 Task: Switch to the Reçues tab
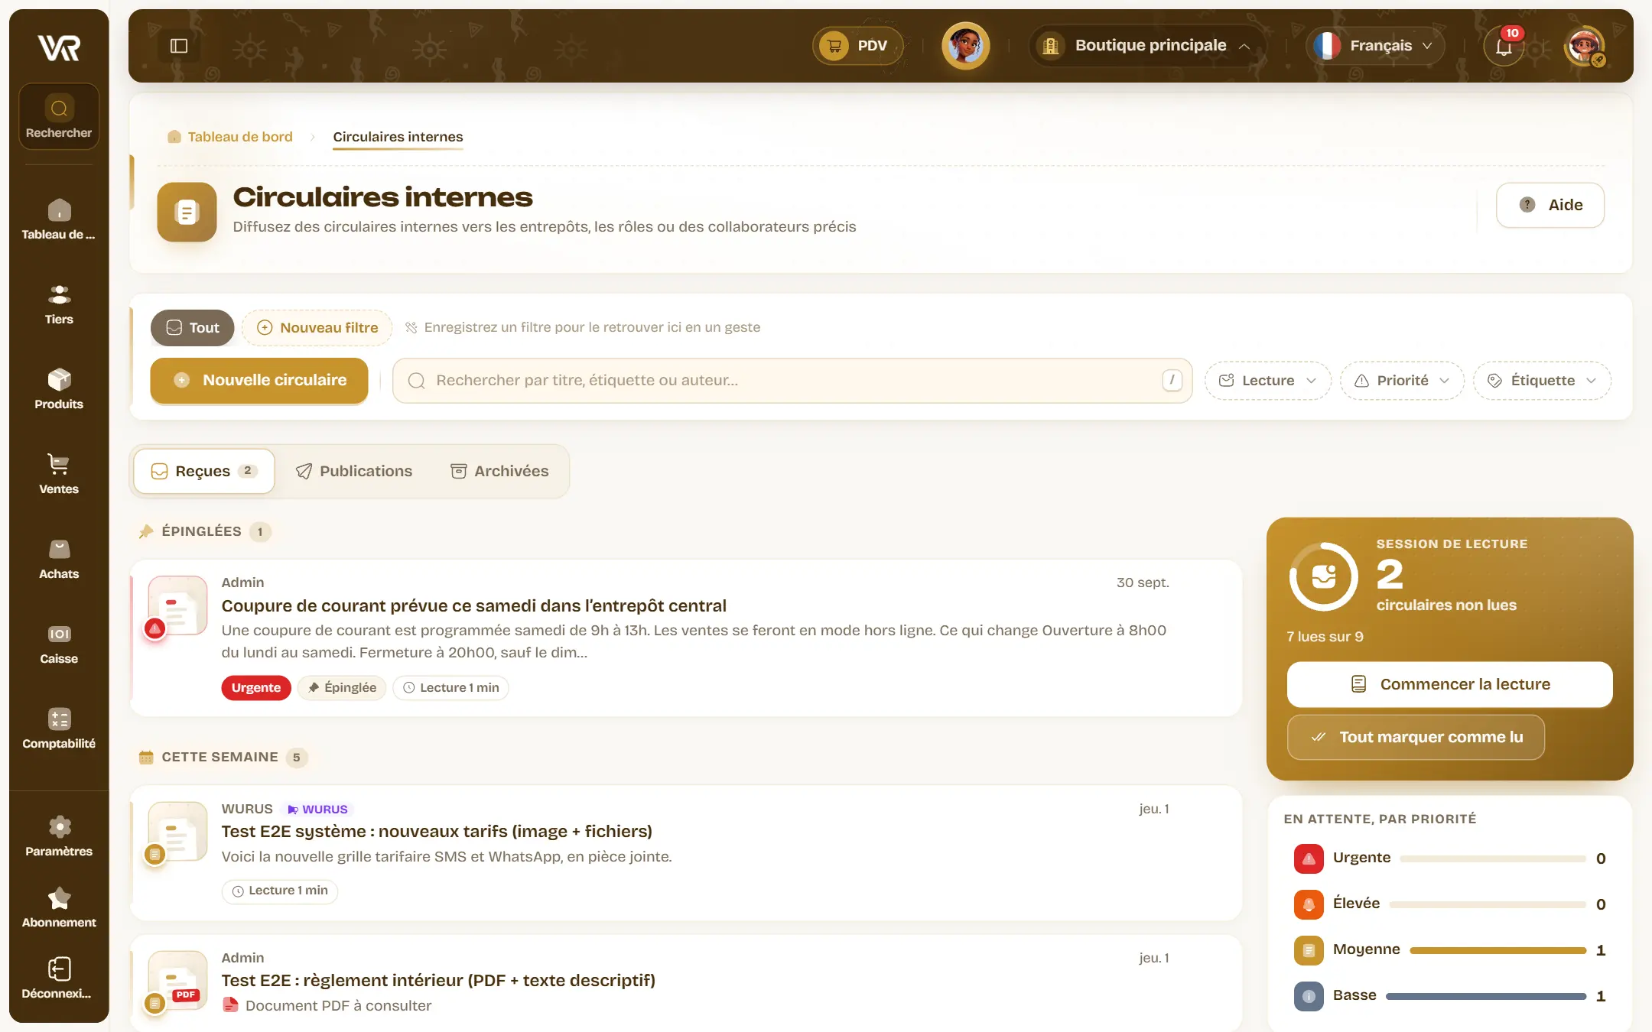click(x=204, y=472)
